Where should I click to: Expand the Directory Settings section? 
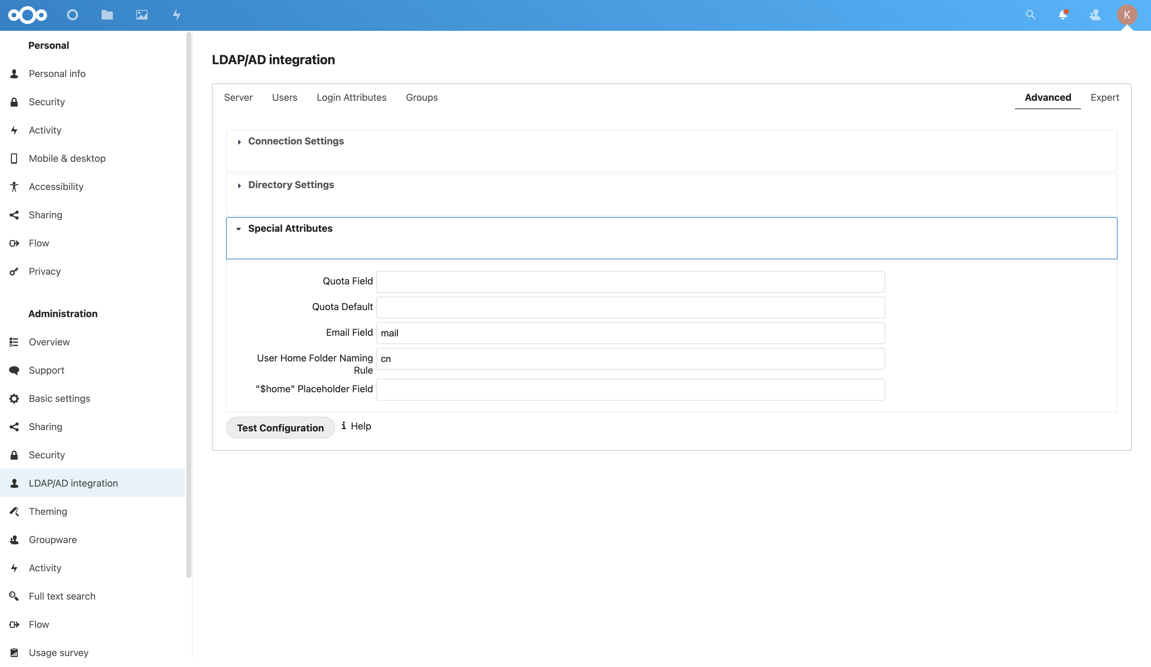point(291,185)
